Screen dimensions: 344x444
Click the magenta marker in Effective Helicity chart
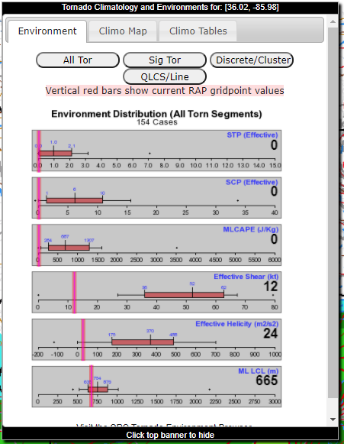(83, 340)
